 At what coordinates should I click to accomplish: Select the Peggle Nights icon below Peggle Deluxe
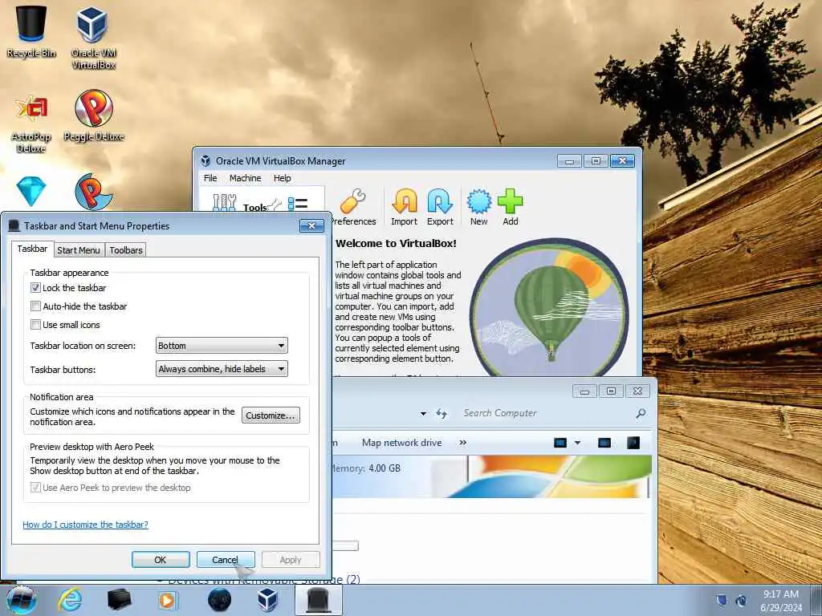[x=93, y=192]
